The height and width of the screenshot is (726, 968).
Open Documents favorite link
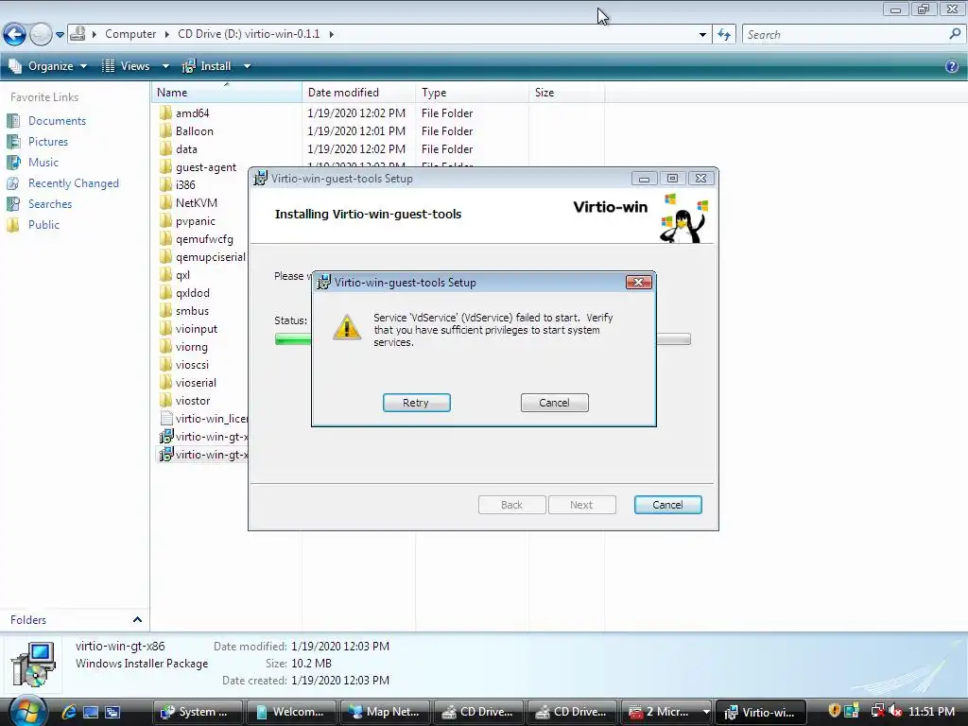click(x=57, y=121)
